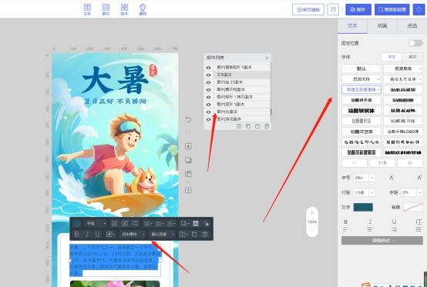Open the four-squares widget tool in top toolbar
This screenshot has height=287, width=427.
point(124,9)
